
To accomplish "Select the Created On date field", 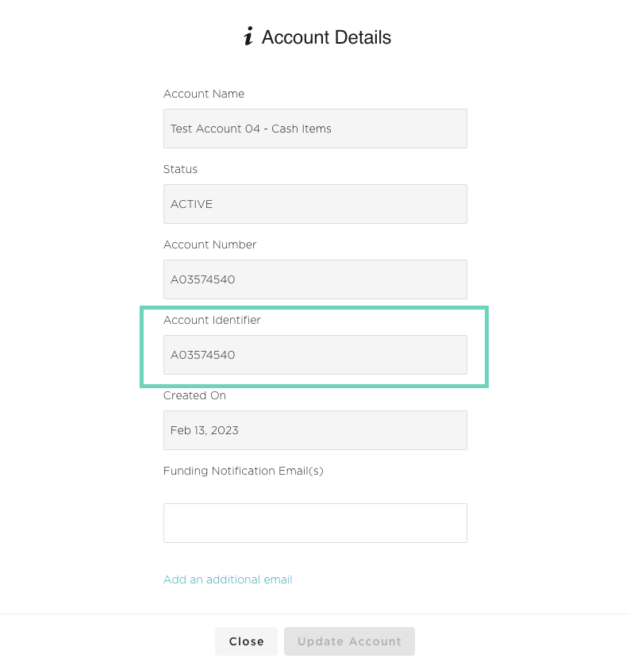I will 315,430.
